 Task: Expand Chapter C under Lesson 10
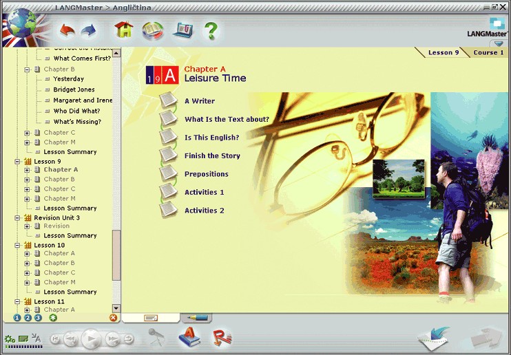pyautogui.click(x=28, y=273)
